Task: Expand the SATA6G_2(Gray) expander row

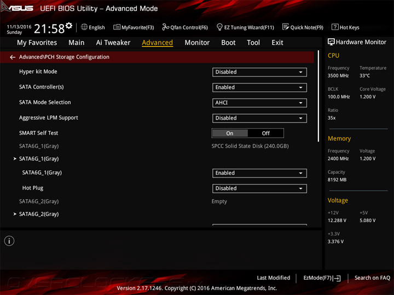Action: 36,214
